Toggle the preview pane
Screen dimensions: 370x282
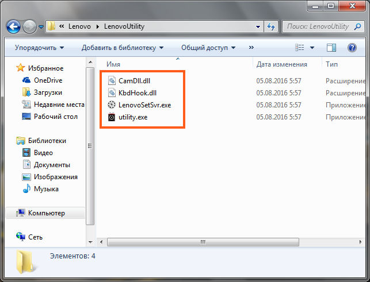pos(331,48)
